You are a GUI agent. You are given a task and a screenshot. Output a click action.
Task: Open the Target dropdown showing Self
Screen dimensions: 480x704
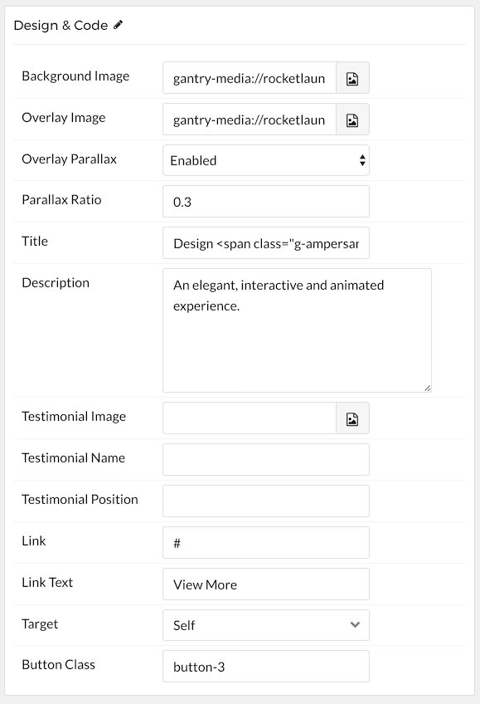266,625
